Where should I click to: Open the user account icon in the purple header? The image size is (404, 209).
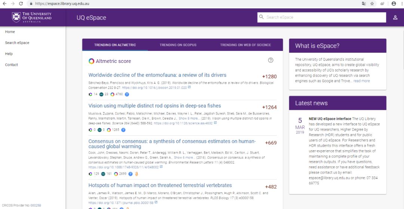tap(395, 18)
